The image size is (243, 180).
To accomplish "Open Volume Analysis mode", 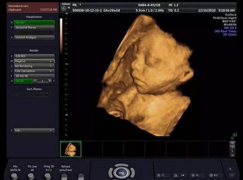I will point(34,38).
